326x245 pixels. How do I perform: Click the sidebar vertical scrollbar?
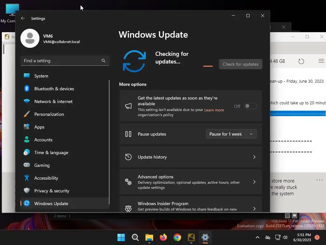coord(109,142)
